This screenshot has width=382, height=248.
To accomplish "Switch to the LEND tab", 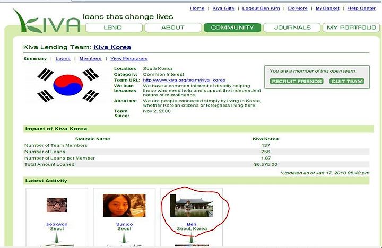I will point(114,28).
